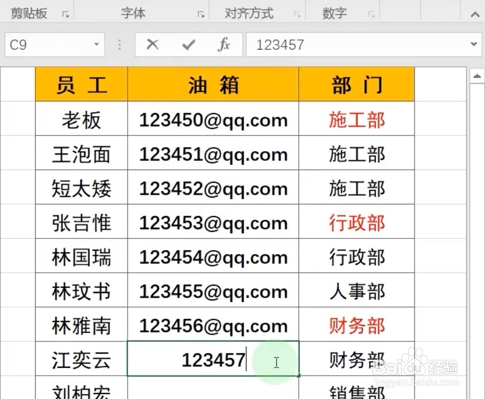The width and height of the screenshot is (485, 399).
Task: Open the Alignment group dialog launcher
Action: 298,14
